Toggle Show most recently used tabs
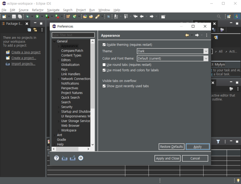This screenshot has height=184, width=241. click(104, 86)
